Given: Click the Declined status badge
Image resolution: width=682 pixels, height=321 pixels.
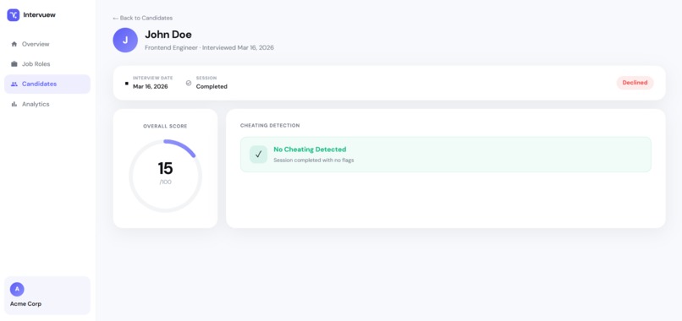Looking at the screenshot, I should (x=635, y=83).
